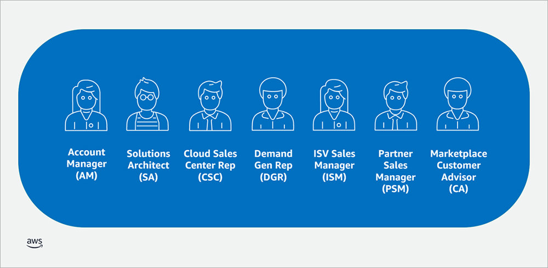
Task: Select the Demand Gen Rep (DGR) text
Action: click(273, 165)
